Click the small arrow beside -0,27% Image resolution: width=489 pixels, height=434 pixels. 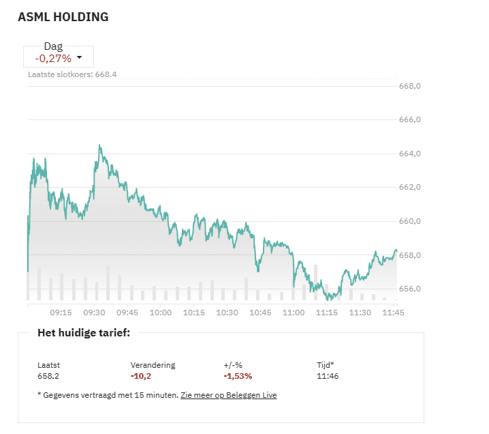coord(80,58)
